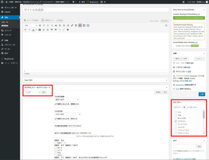Image resolution: width=209 pixels, height=160 pixels.
Task: Tick the ハムスター category checkbox
Action: (176, 127)
